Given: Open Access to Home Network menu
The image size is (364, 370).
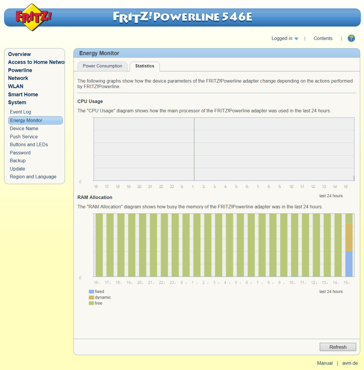Looking at the screenshot, I should pos(36,62).
